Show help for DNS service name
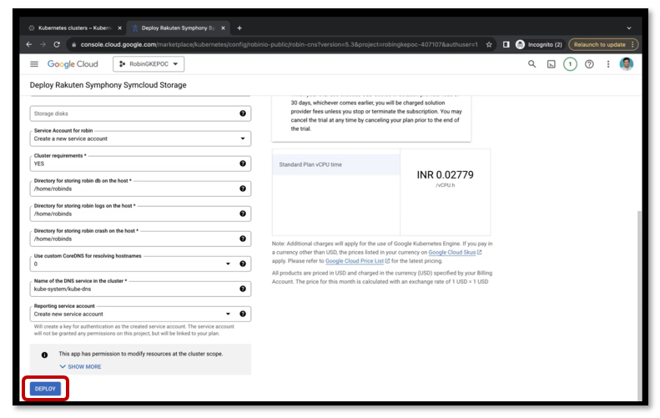The image size is (660, 418). coord(243,289)
